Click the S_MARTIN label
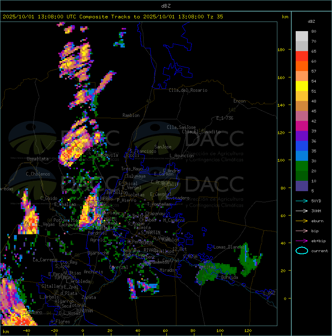 tap(150, 233)
